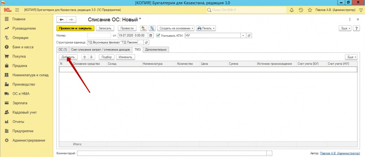This screenshot has width=365, height=157.
Task: Switch to Счет списания затрат tab
Action: tap(100, 49)
